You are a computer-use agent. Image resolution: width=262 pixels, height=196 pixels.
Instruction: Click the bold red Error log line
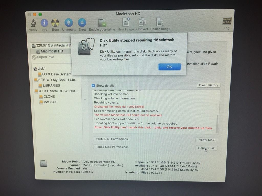pos(154,128)
